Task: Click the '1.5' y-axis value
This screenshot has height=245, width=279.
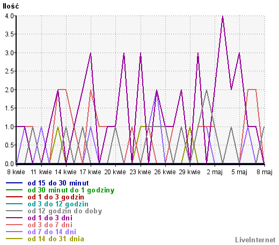Action: 9,108
